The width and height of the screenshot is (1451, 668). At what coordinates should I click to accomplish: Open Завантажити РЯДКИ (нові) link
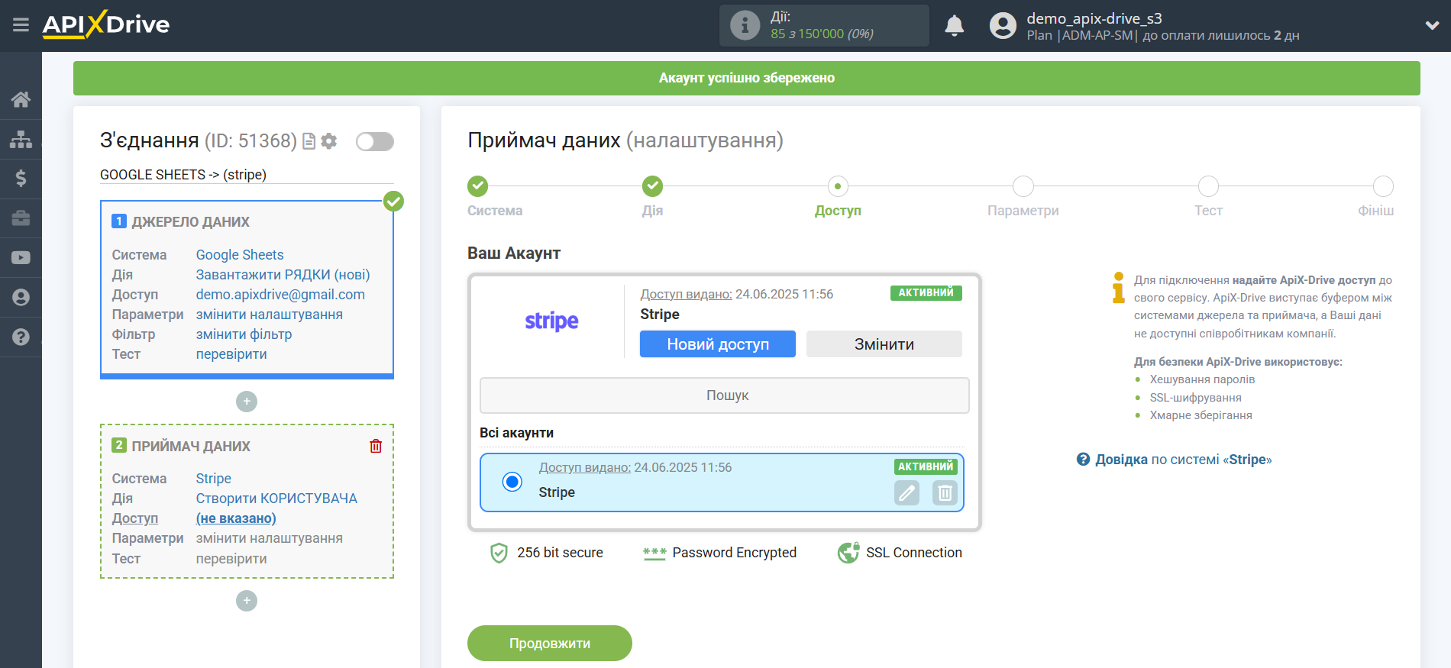pyautogui.click(x=283, y=275)
